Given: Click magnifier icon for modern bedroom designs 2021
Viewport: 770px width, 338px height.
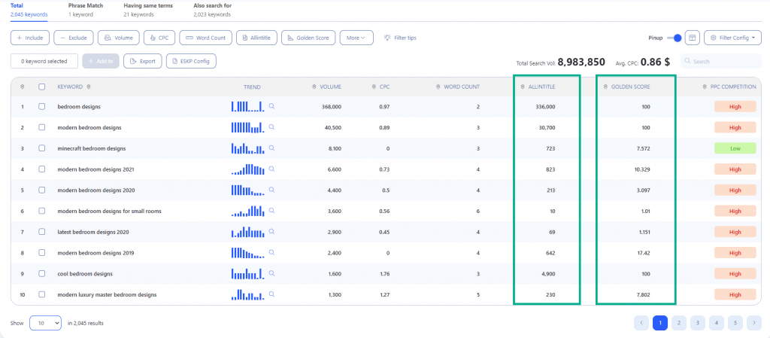Looking at the screenshot, I should coord(271,169).
